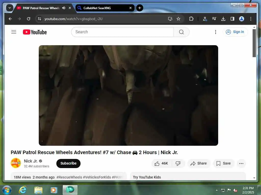This screenshot has width=261, height=195.
Task: Click the active browser taskbar icon
Action: 70,190
